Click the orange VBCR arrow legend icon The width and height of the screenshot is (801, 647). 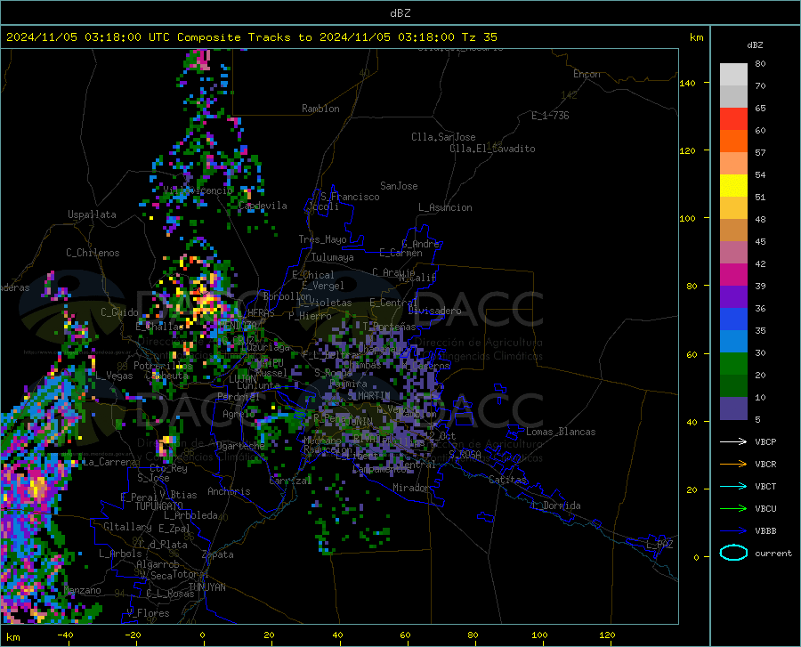click(733, 465)
